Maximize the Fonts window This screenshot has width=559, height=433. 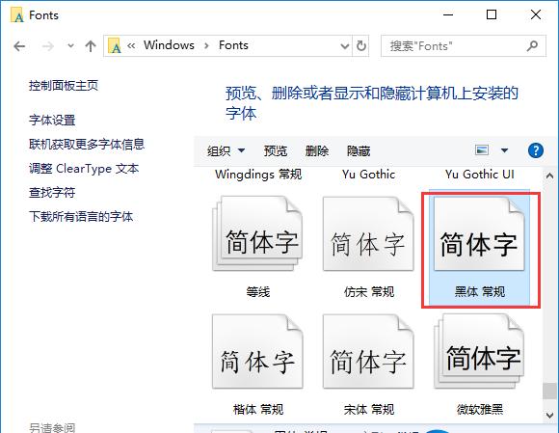point(492,14)
